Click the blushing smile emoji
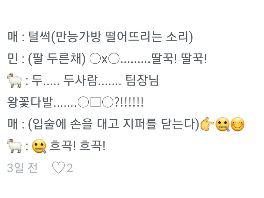 (237, 124)
